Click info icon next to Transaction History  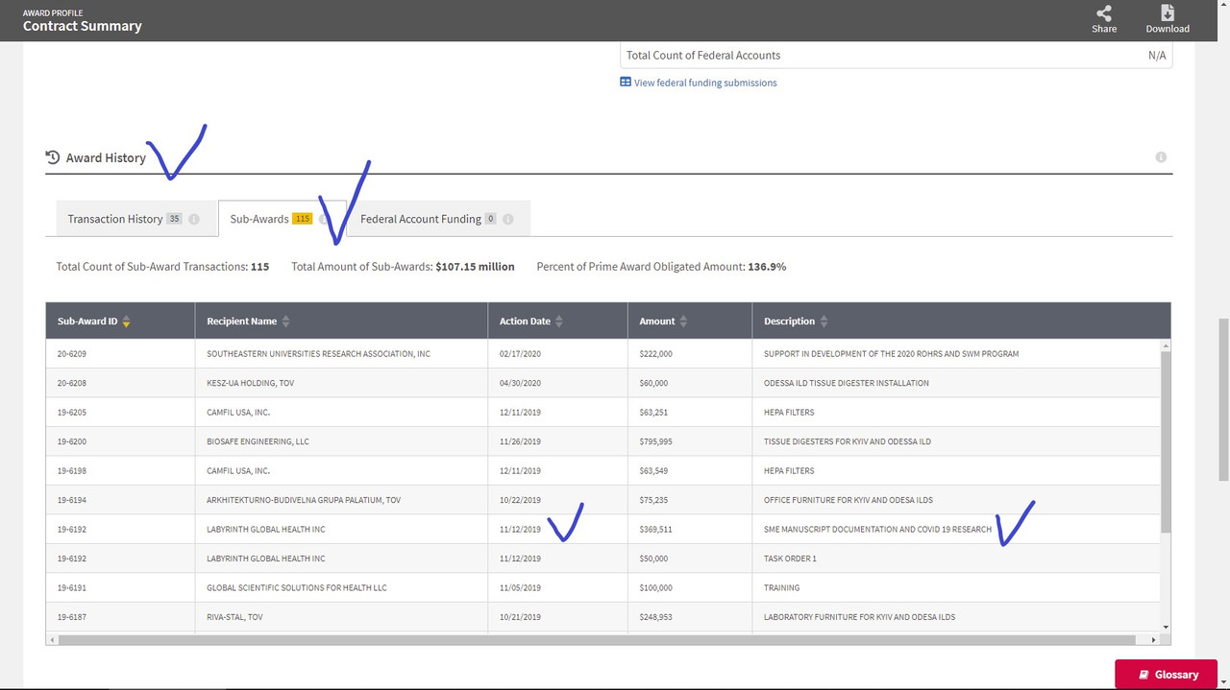point(194,219)
